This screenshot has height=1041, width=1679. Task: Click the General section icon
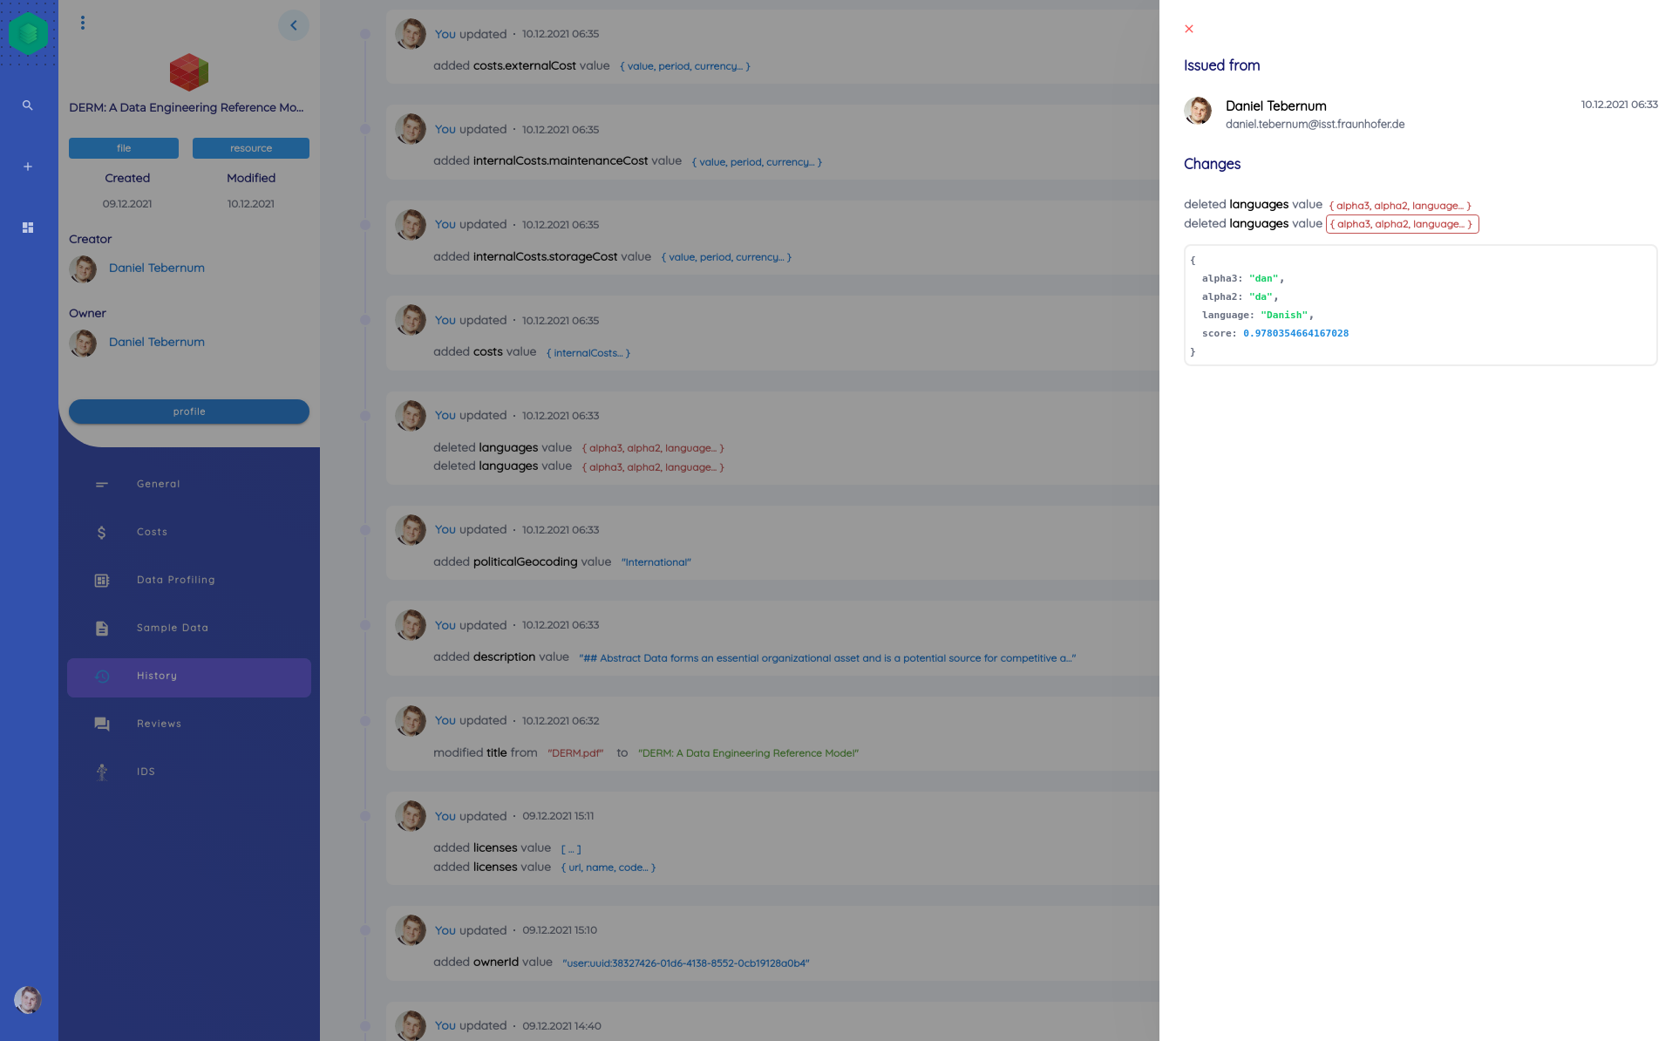pos(102,482)
